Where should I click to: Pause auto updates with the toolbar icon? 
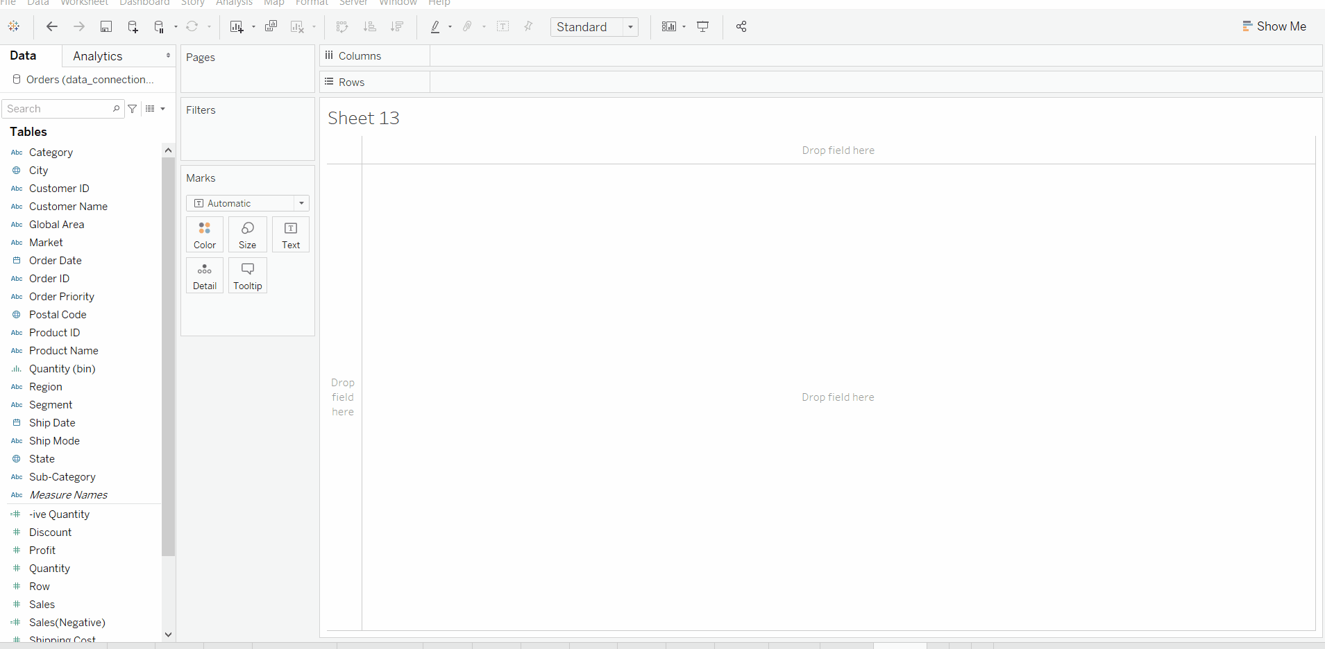(x=159, y=27)
